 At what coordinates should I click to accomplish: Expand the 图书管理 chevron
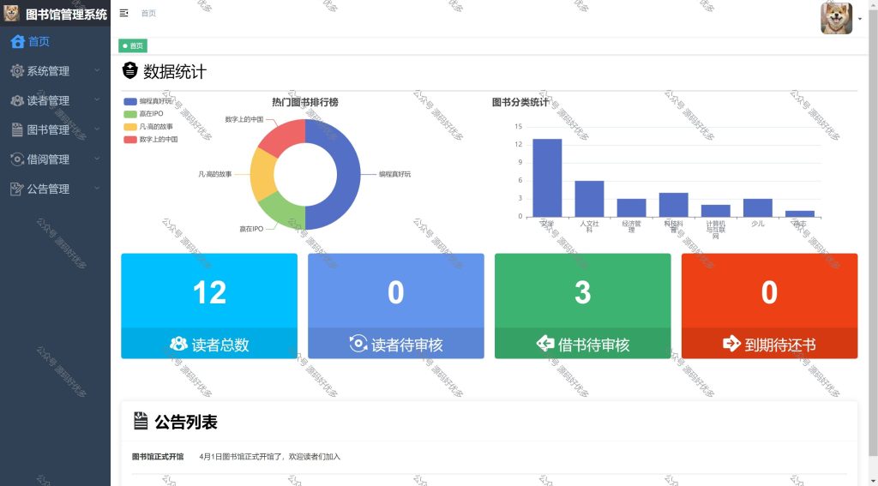pyautogui.click(x=97, y=129)
